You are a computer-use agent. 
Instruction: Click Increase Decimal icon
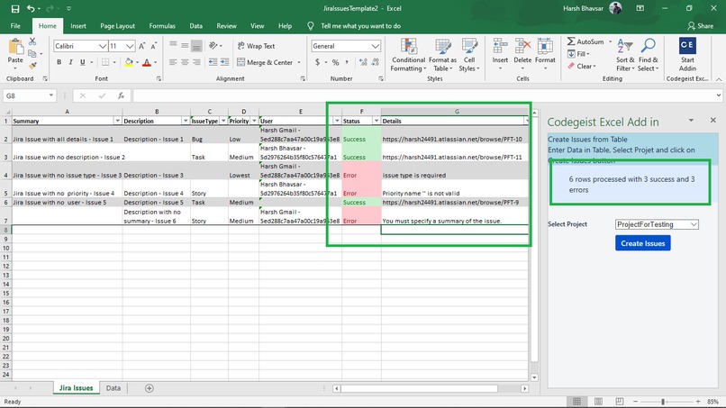(x=363, y=62)
